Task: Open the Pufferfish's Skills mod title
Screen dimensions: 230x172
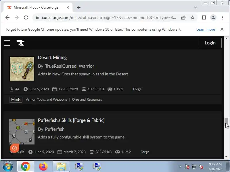Action: pyautogui.click(x=71, y=120)
